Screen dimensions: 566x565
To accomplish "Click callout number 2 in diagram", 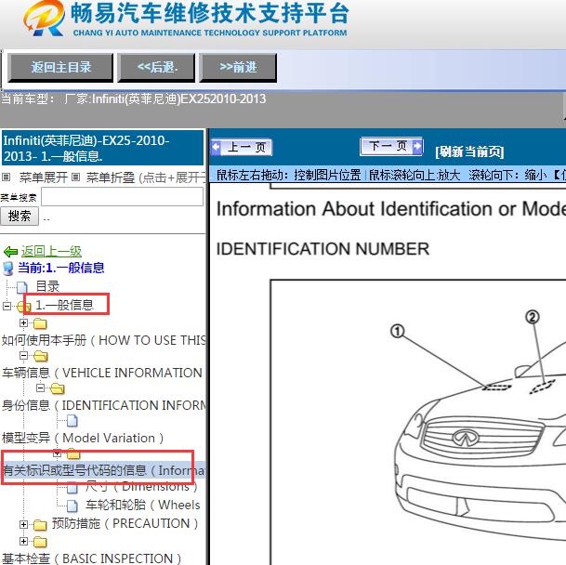I will 533,317.
